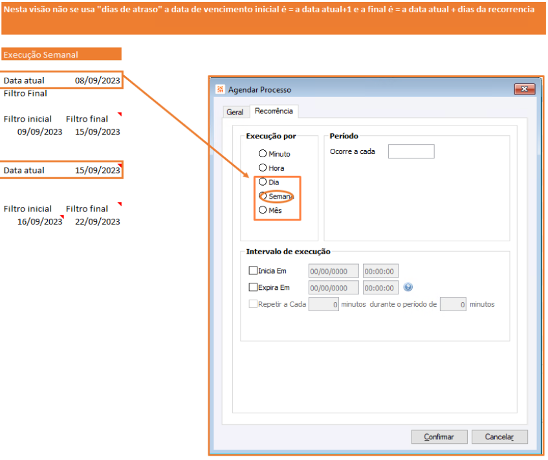Focus the Ocorre a cada field
The height and width of the screenshot is (460, 548).
(x=411, y=151)
